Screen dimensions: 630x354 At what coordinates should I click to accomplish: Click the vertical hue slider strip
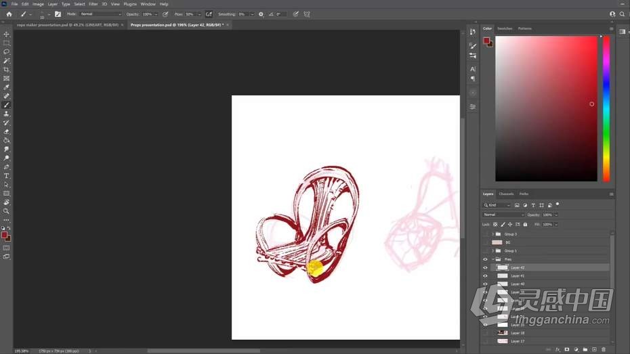(606, 108)
